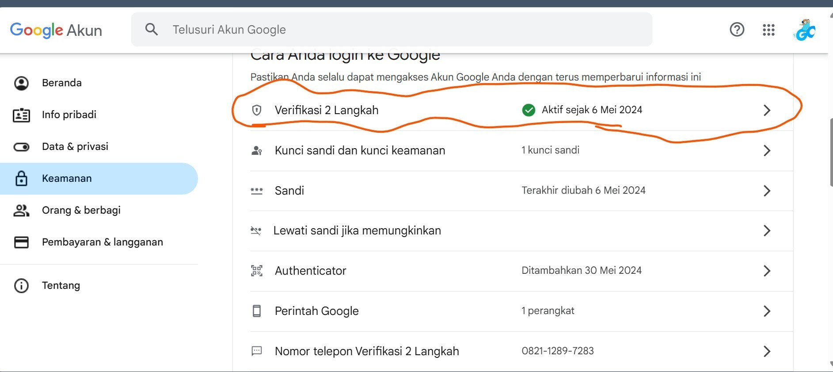Open the Google apps grid icon

click(768, 30)
